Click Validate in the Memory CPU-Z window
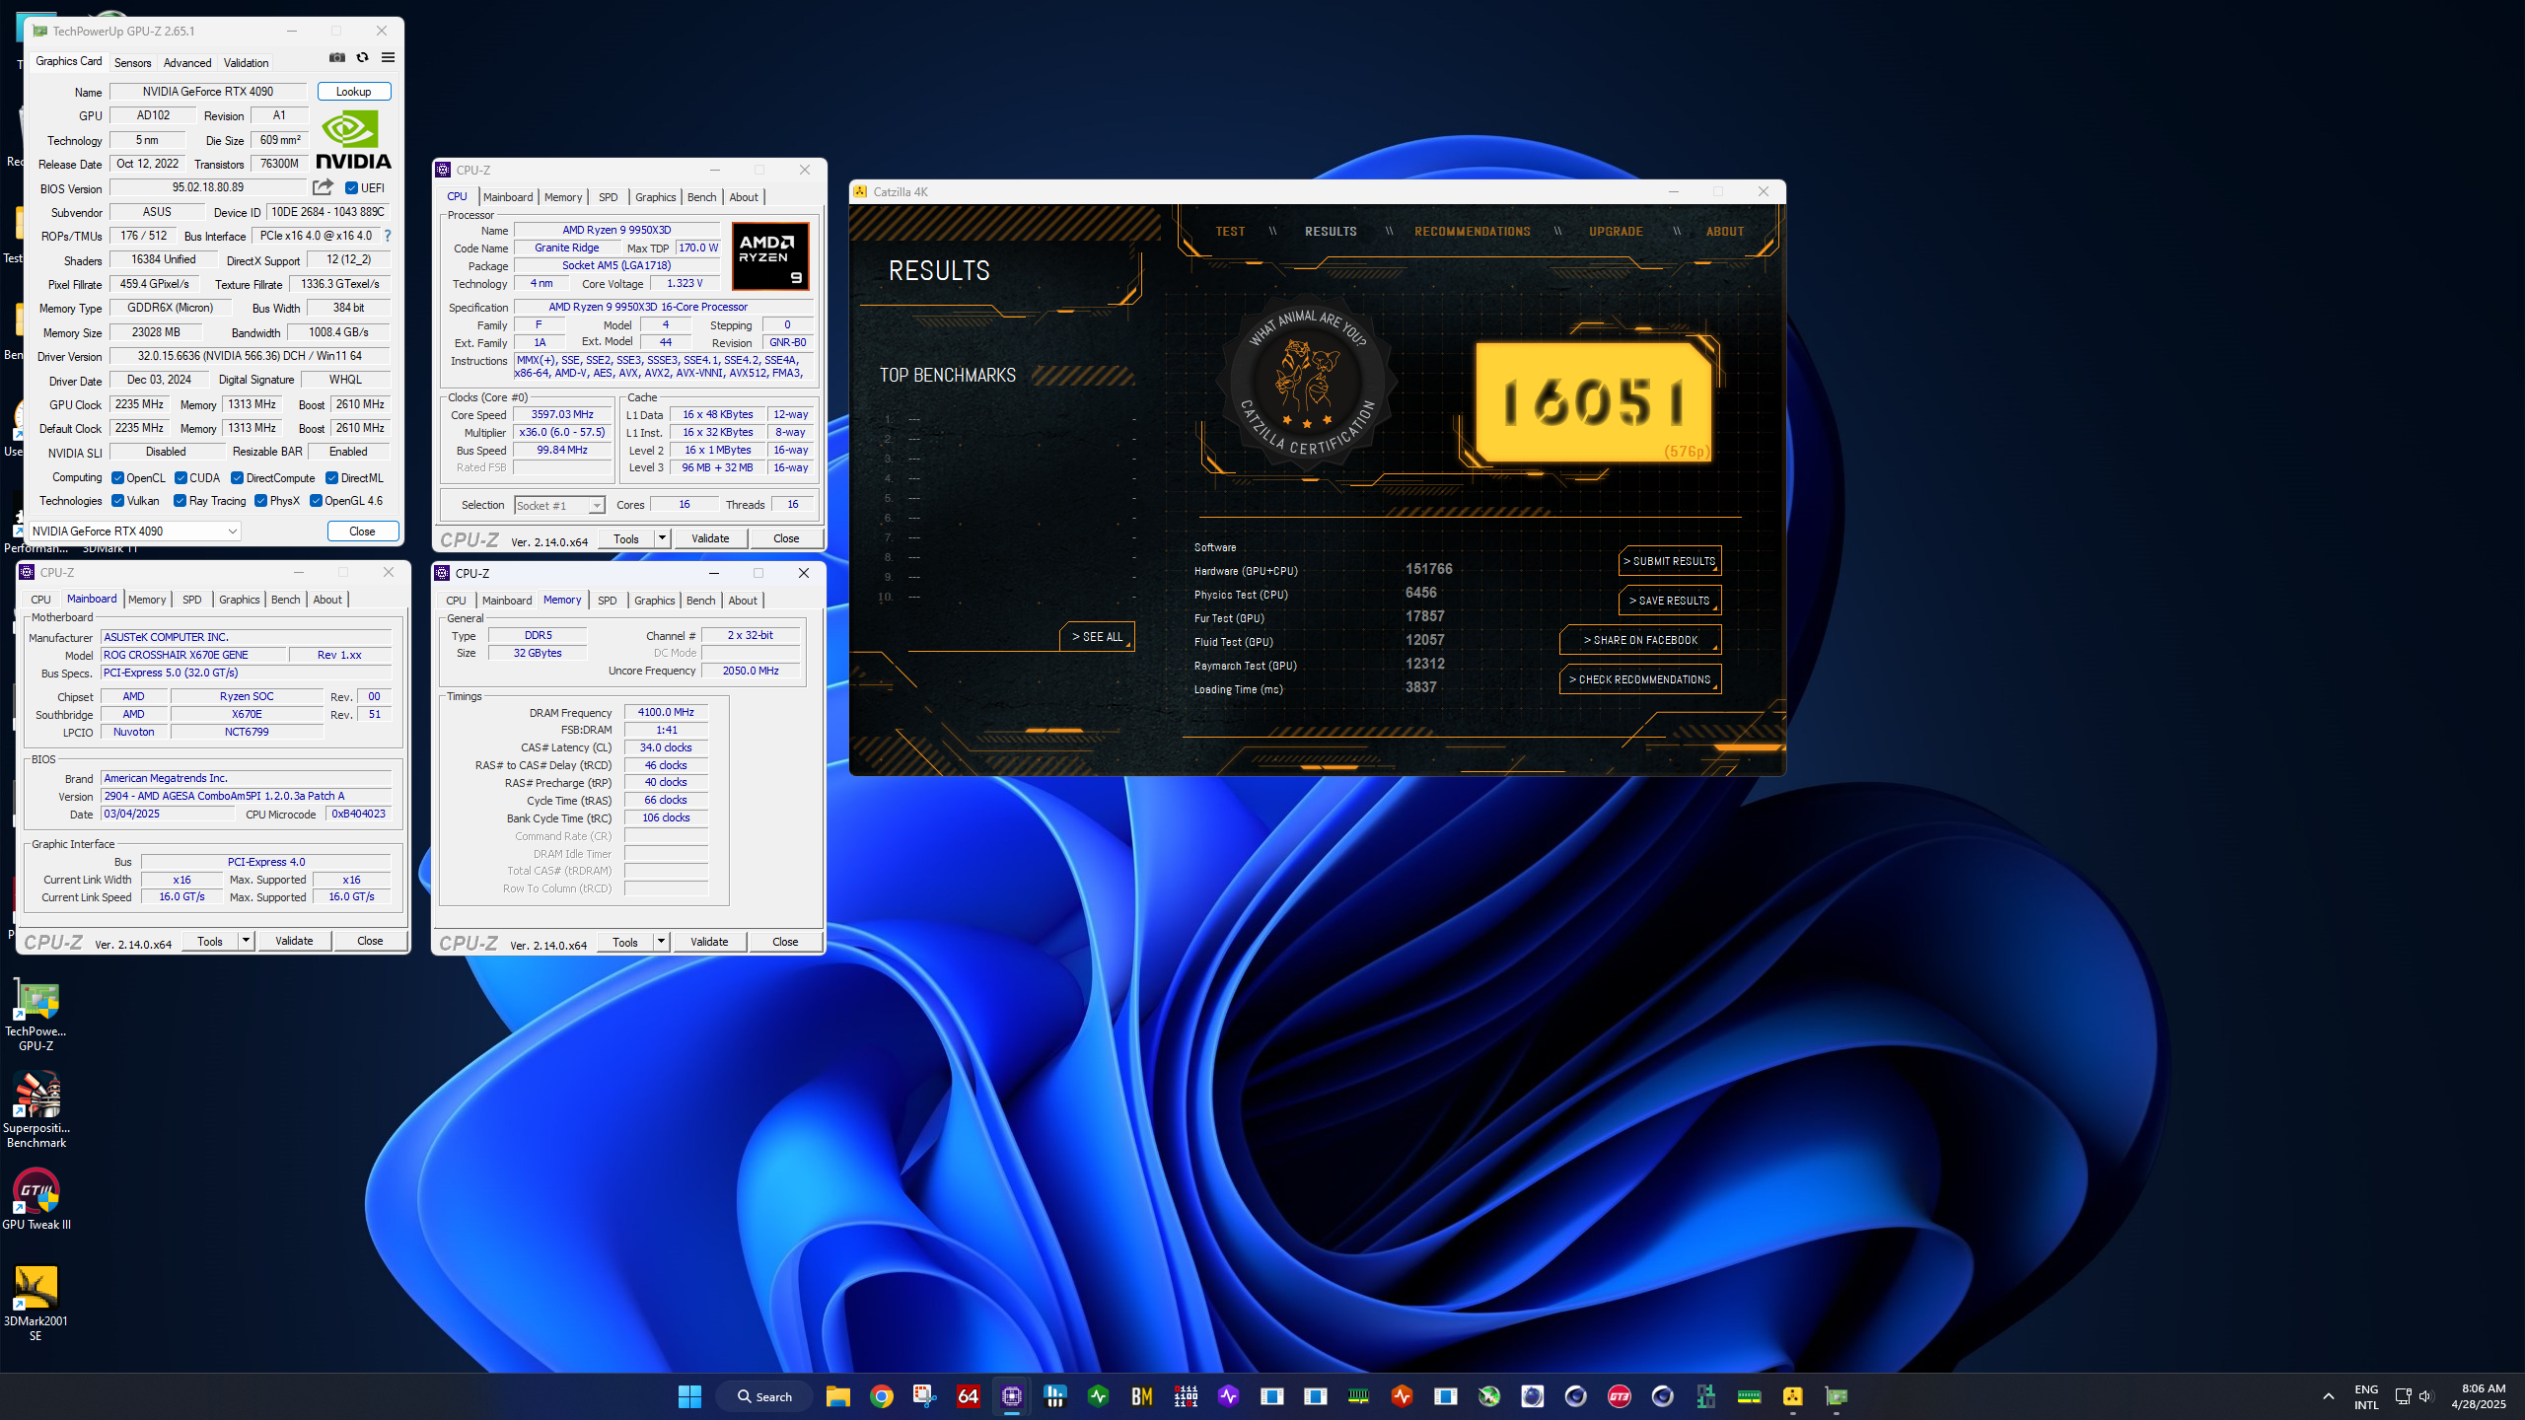This screenshot has height=1420, width=2525. click(709, 942)
